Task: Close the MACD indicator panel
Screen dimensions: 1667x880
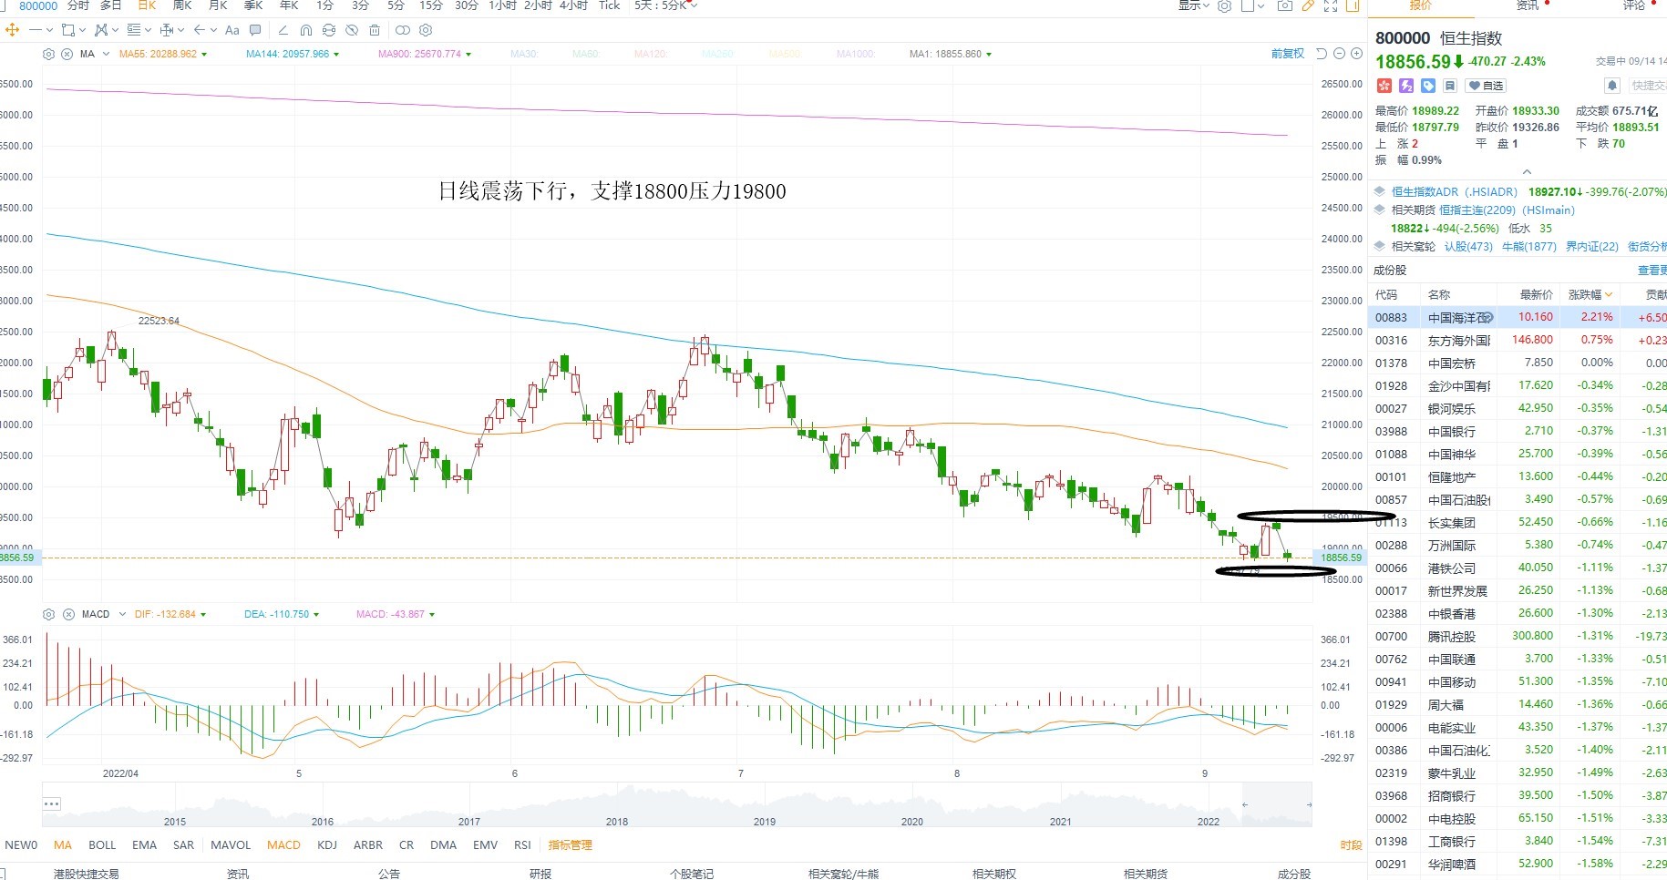Action: [68, 614]
